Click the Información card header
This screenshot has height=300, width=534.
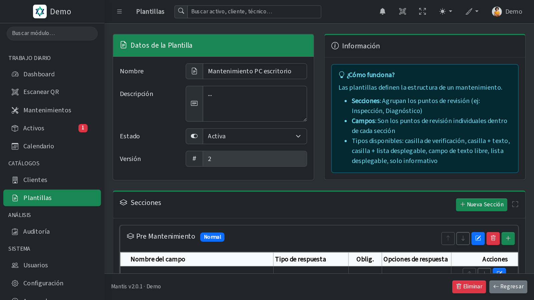pos(425,46)
